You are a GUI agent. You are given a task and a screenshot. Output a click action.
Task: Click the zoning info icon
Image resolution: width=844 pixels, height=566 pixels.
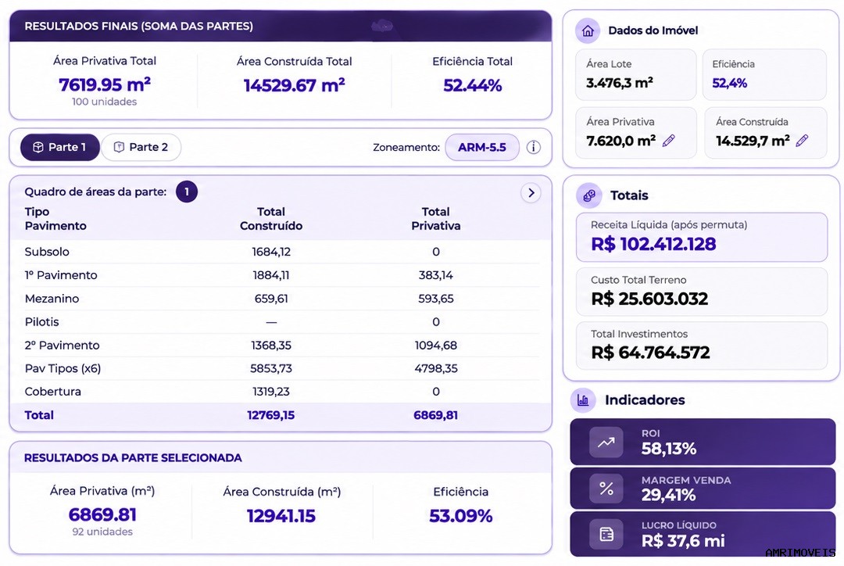click(534, 147)
